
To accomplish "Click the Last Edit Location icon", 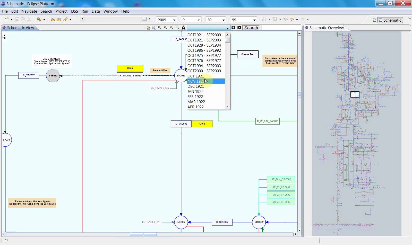I will click(x=286, y=20).
